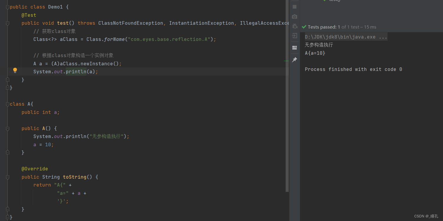Screen dimensions: 443x221
Task: Collapse the Demo1 class fold marker
Action: pos(8,7)
